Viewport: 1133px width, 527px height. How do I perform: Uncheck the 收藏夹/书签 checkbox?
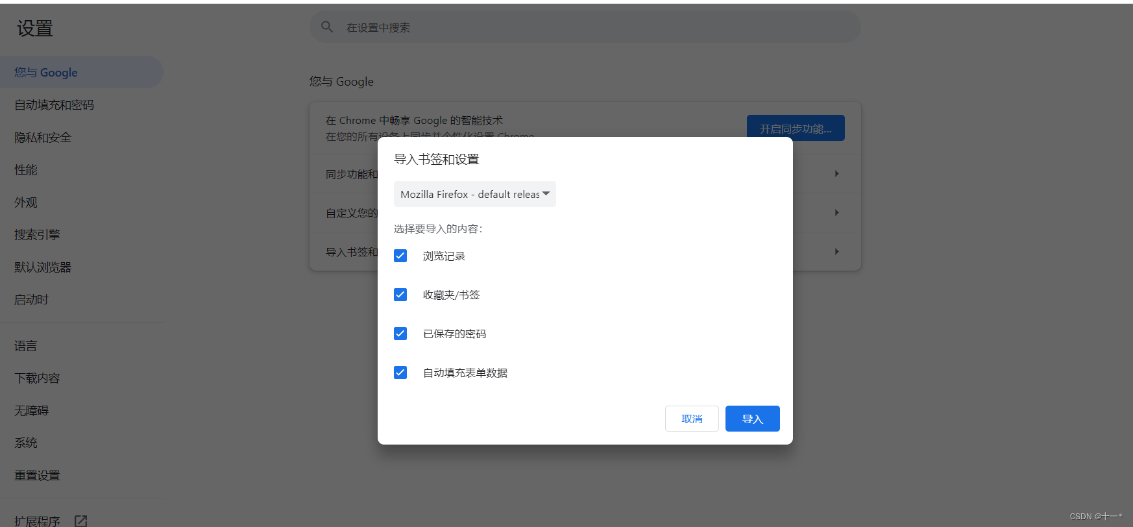tap(400, 295)
